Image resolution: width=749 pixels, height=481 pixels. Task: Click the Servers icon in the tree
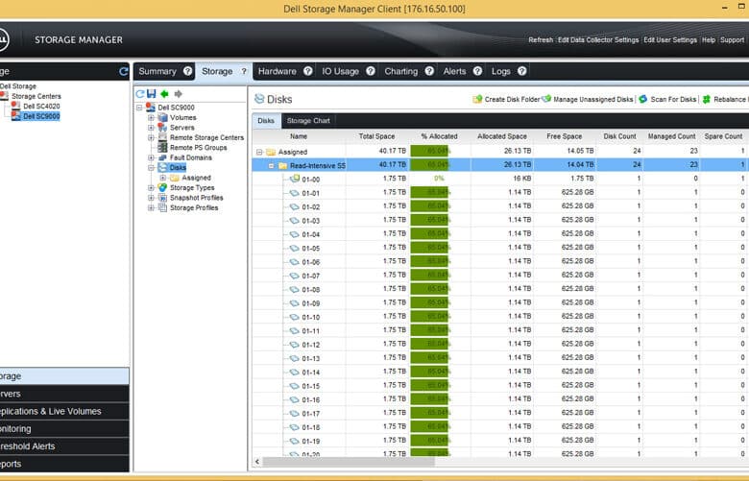pyautogui.click(x=163, y=128)
